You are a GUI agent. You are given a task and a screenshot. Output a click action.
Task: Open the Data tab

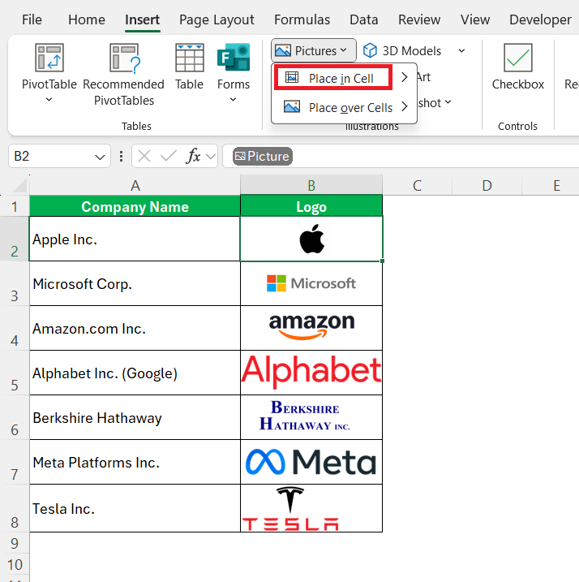[x=363, y=19]
